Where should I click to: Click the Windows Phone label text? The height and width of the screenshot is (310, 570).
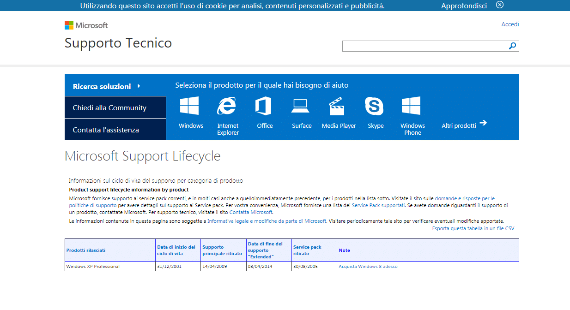point(412,129)
